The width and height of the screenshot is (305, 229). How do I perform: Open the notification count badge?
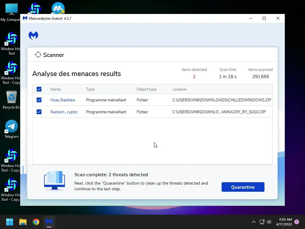click(x=297, y=222)
